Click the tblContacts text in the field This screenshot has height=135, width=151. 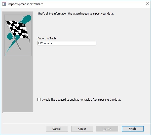coord(45,43)
